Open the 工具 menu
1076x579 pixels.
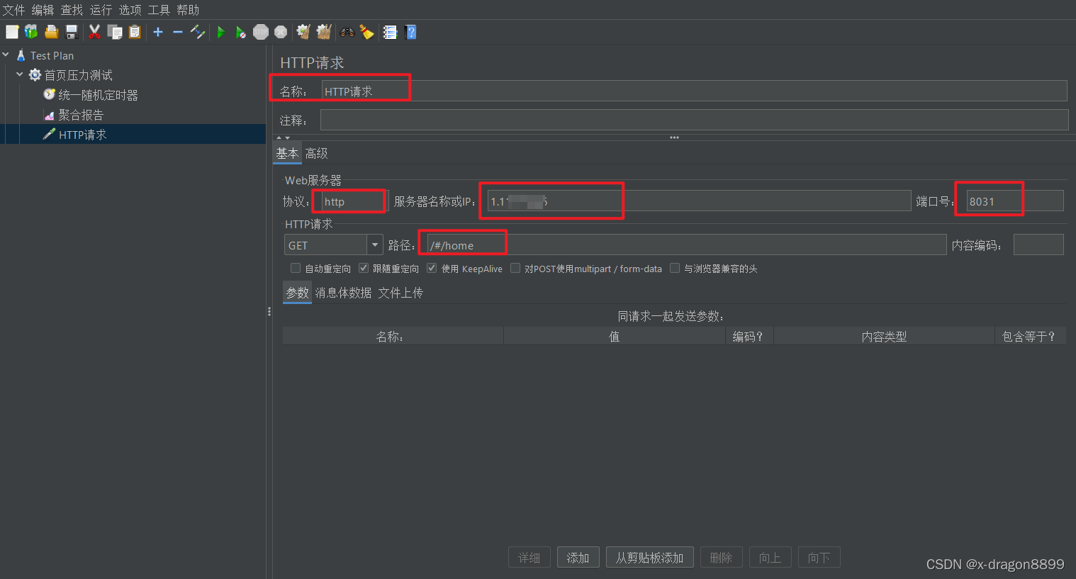pyautogui.click(x=159, y=10)
